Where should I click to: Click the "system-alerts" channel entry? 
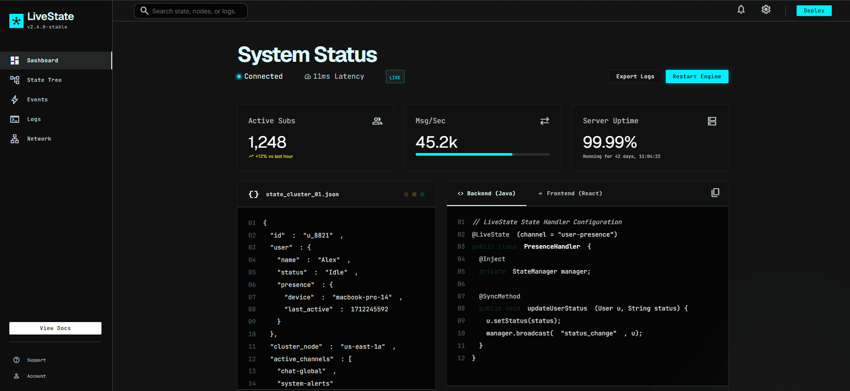[305, 383]
